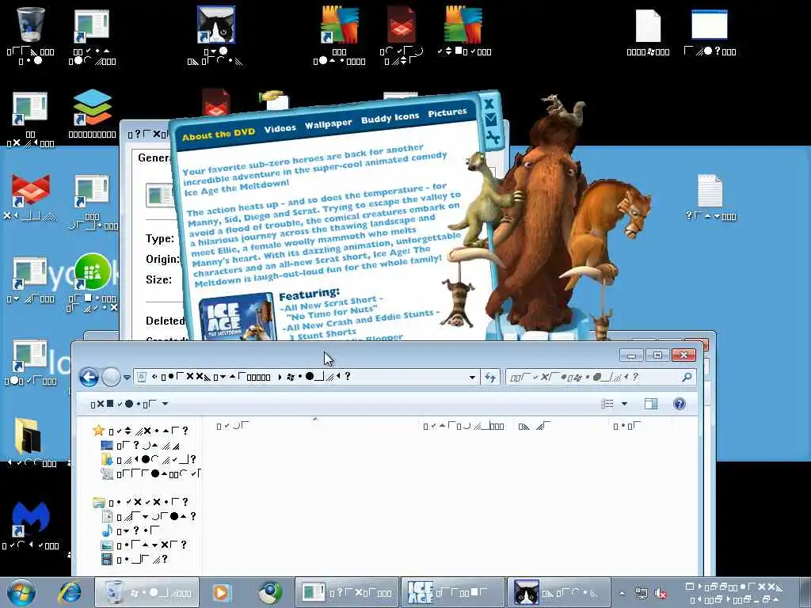Go back in the Explorer window

point(89,377)
